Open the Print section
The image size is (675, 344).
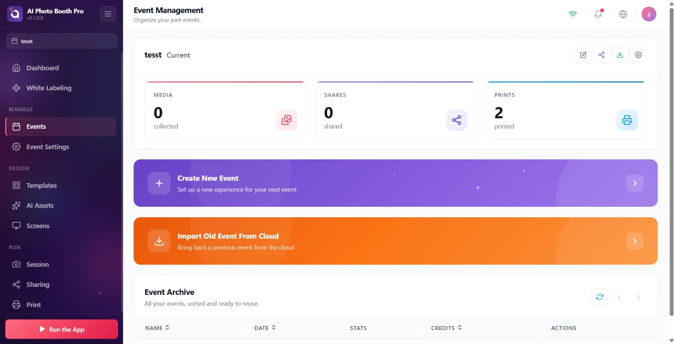click(x=61, y=305)
